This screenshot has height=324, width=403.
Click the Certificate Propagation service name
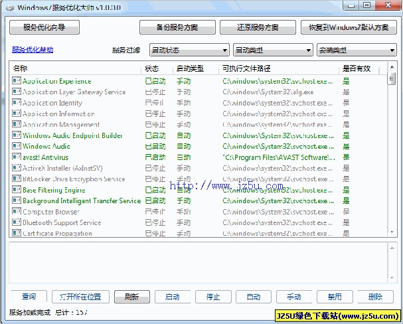57,233
